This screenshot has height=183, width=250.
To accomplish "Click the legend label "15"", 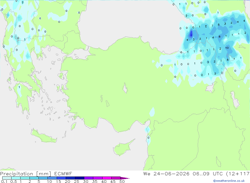I will 58,182.
